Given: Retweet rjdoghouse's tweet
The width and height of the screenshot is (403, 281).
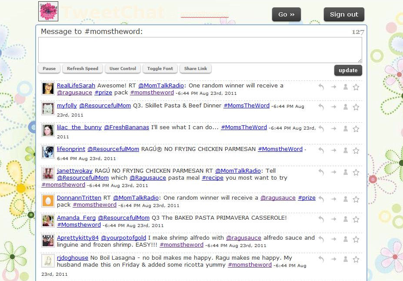Looking at the screenshot, I should click(333, 259).
